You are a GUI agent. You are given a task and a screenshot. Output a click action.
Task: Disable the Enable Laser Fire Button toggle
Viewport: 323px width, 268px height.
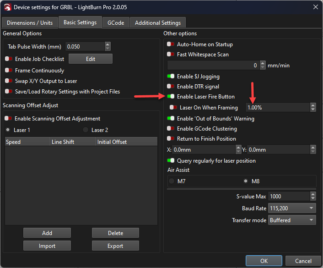[171, 97]
